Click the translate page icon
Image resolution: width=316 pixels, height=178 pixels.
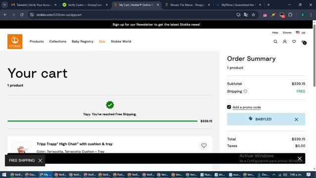point(246,15)
